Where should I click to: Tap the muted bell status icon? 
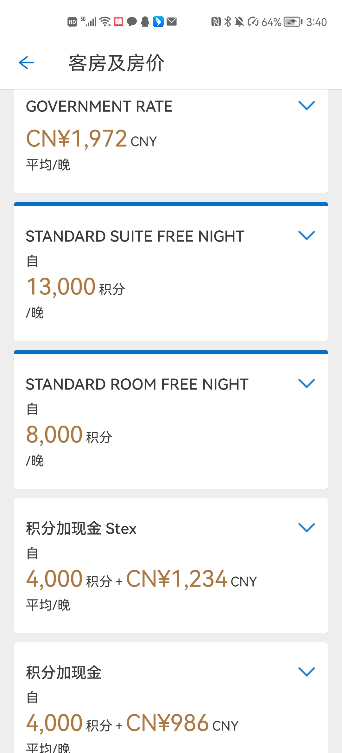[239, 22]
